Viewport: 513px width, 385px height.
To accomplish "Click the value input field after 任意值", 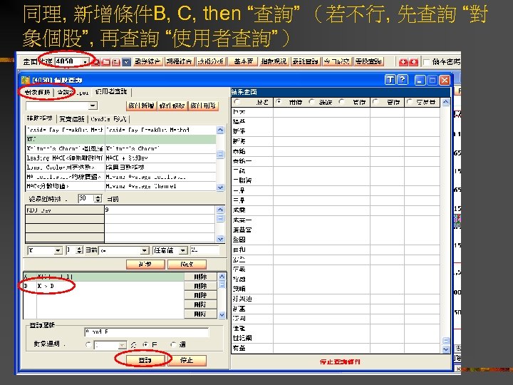I will [204, 250].
